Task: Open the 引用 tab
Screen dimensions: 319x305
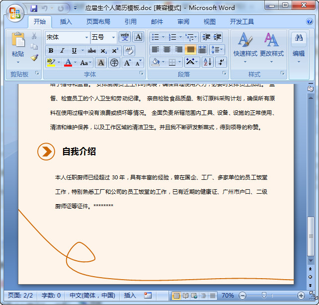Action: click(131, 21)
